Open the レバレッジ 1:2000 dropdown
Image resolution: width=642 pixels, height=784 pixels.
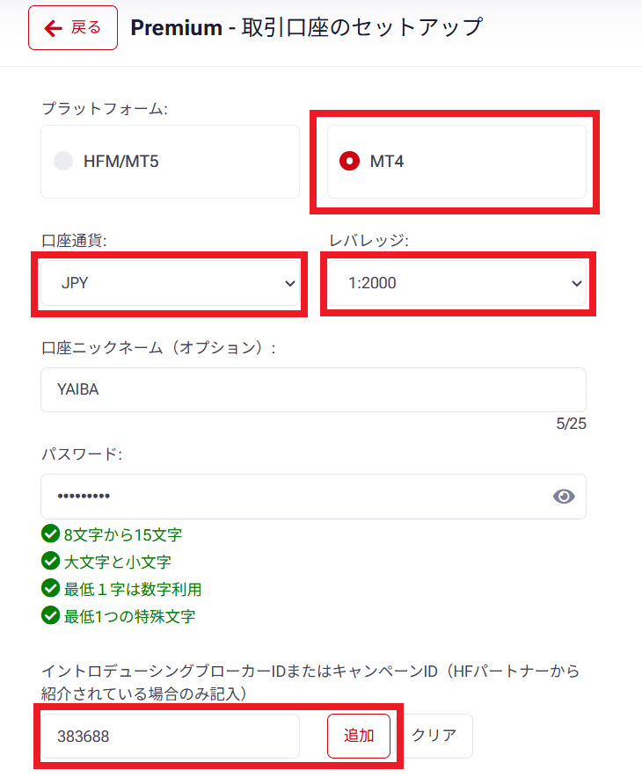(456, 283)
